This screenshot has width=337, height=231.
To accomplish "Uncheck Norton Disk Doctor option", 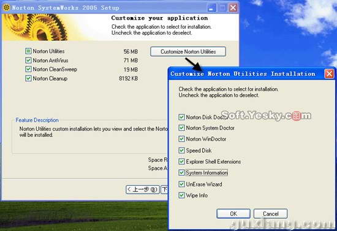I will [181, 117].
